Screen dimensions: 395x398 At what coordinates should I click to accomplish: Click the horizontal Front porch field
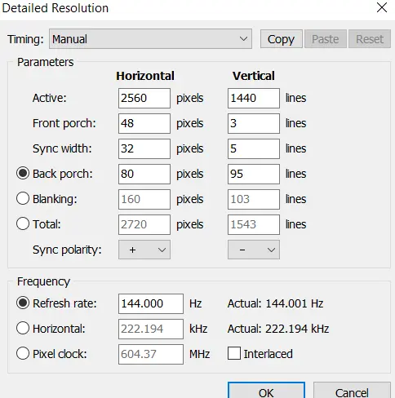click(144, 123)
